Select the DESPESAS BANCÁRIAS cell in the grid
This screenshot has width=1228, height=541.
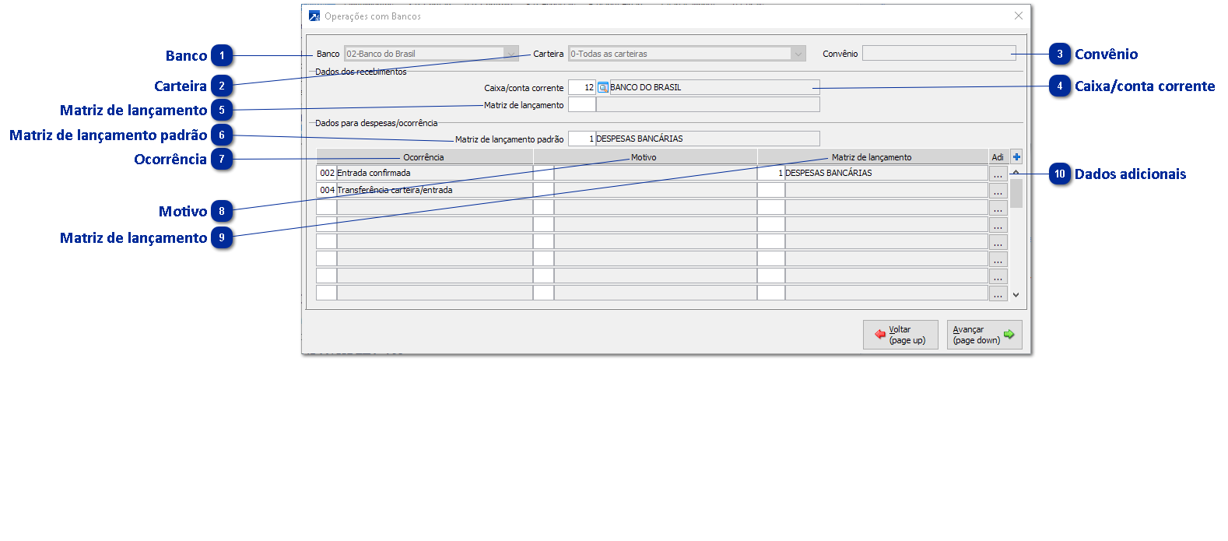[x=886, y=173]
